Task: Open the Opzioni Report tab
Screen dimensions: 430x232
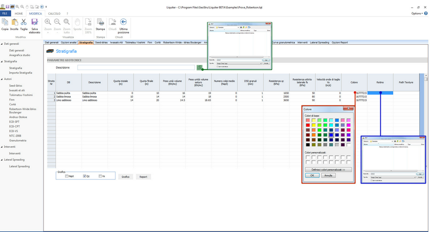Action: tap(340, 42)
